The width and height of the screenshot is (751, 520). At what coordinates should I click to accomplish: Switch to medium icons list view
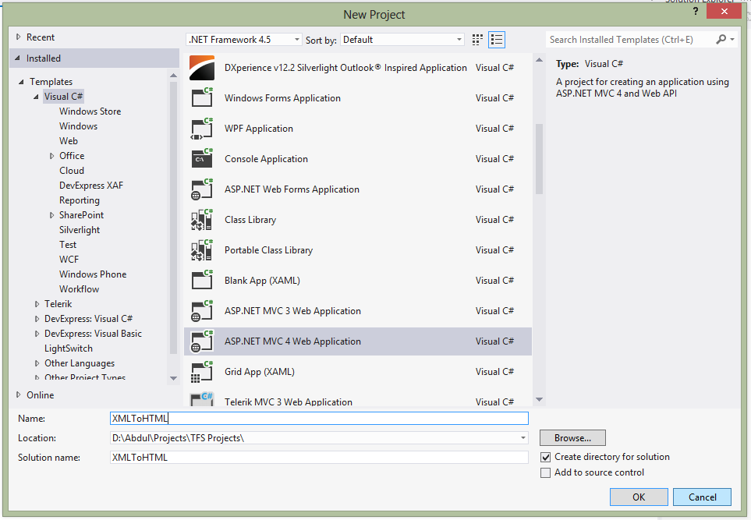[x=497, y=40]
